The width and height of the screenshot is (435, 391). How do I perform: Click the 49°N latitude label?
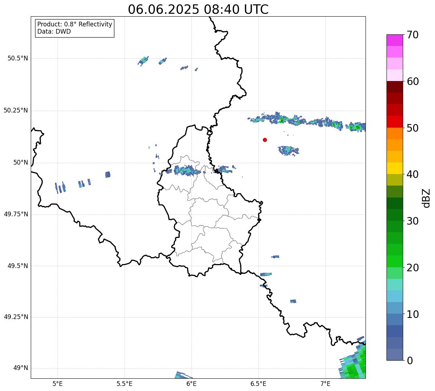[x=21, y=368]
